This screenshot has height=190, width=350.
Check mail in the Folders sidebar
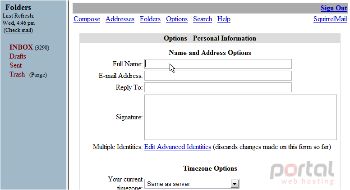(x=18, y=30)
